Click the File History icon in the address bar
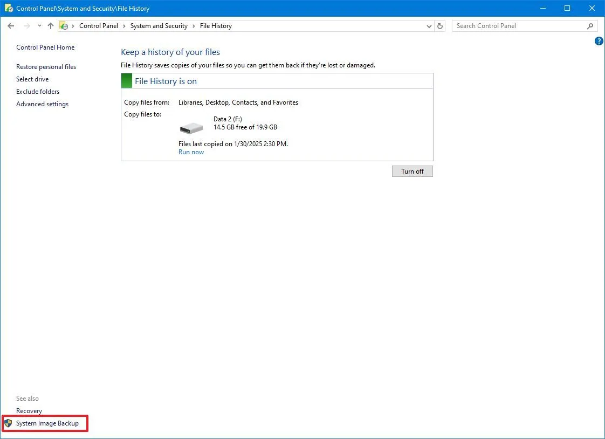The image size is (605, 439). point(64,25)
